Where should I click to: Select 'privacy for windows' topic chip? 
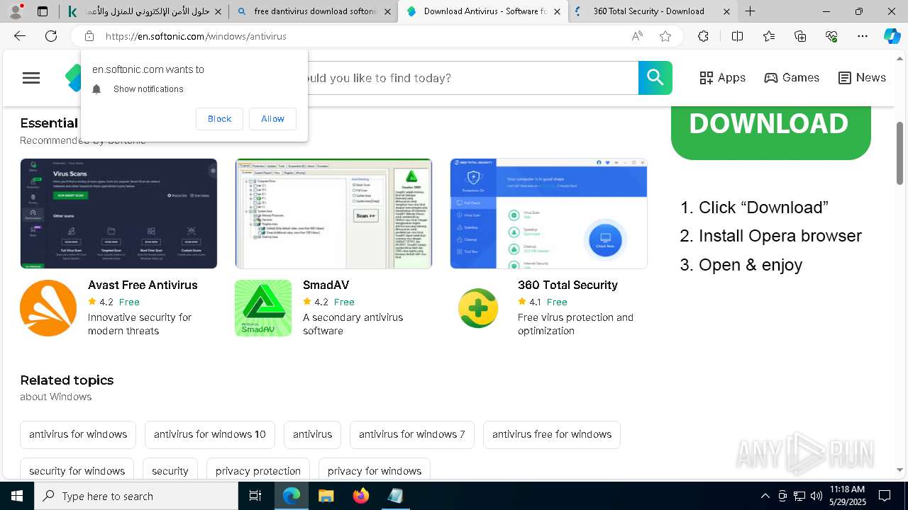(x=375, y=469)
